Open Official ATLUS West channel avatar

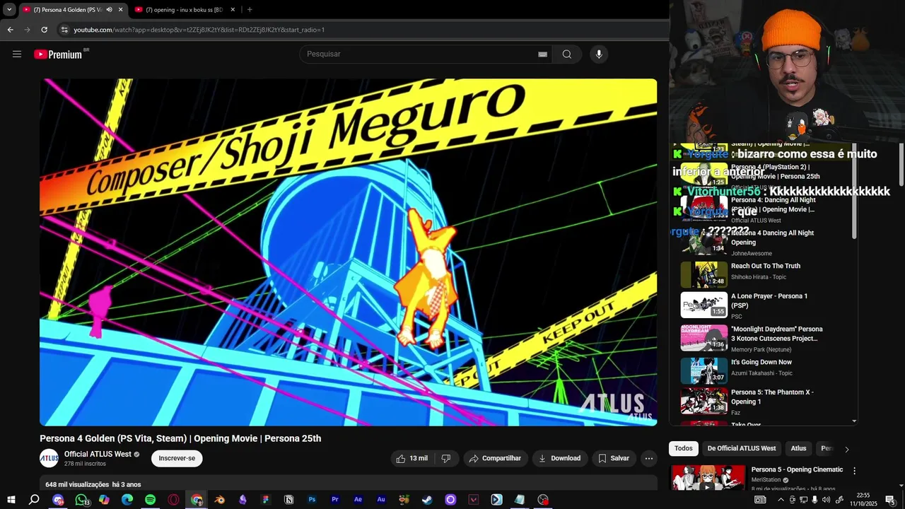[x=49, y=458]
